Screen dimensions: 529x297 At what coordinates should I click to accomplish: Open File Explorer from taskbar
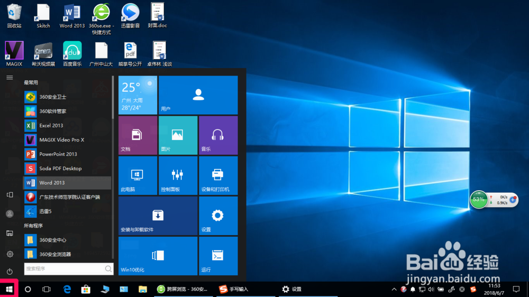(143, 289)
